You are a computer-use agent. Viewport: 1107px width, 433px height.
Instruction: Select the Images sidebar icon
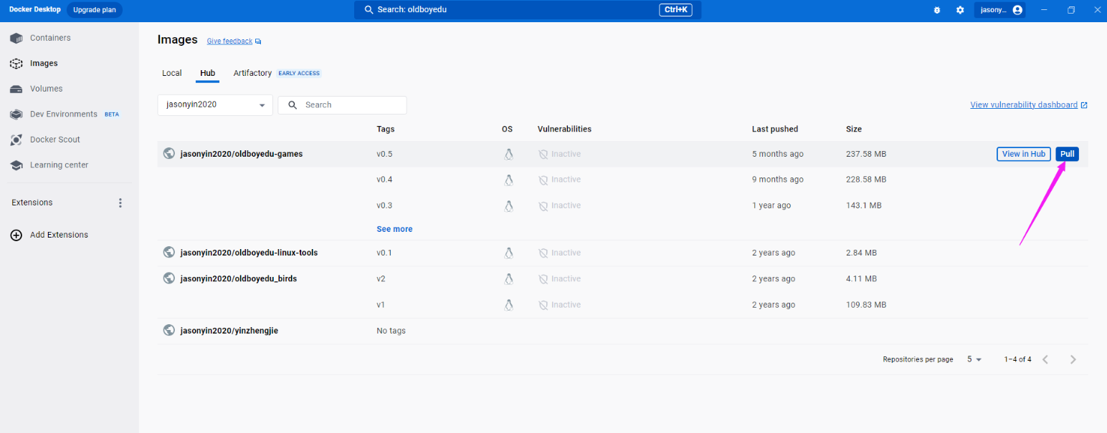[x=16, y=64]
